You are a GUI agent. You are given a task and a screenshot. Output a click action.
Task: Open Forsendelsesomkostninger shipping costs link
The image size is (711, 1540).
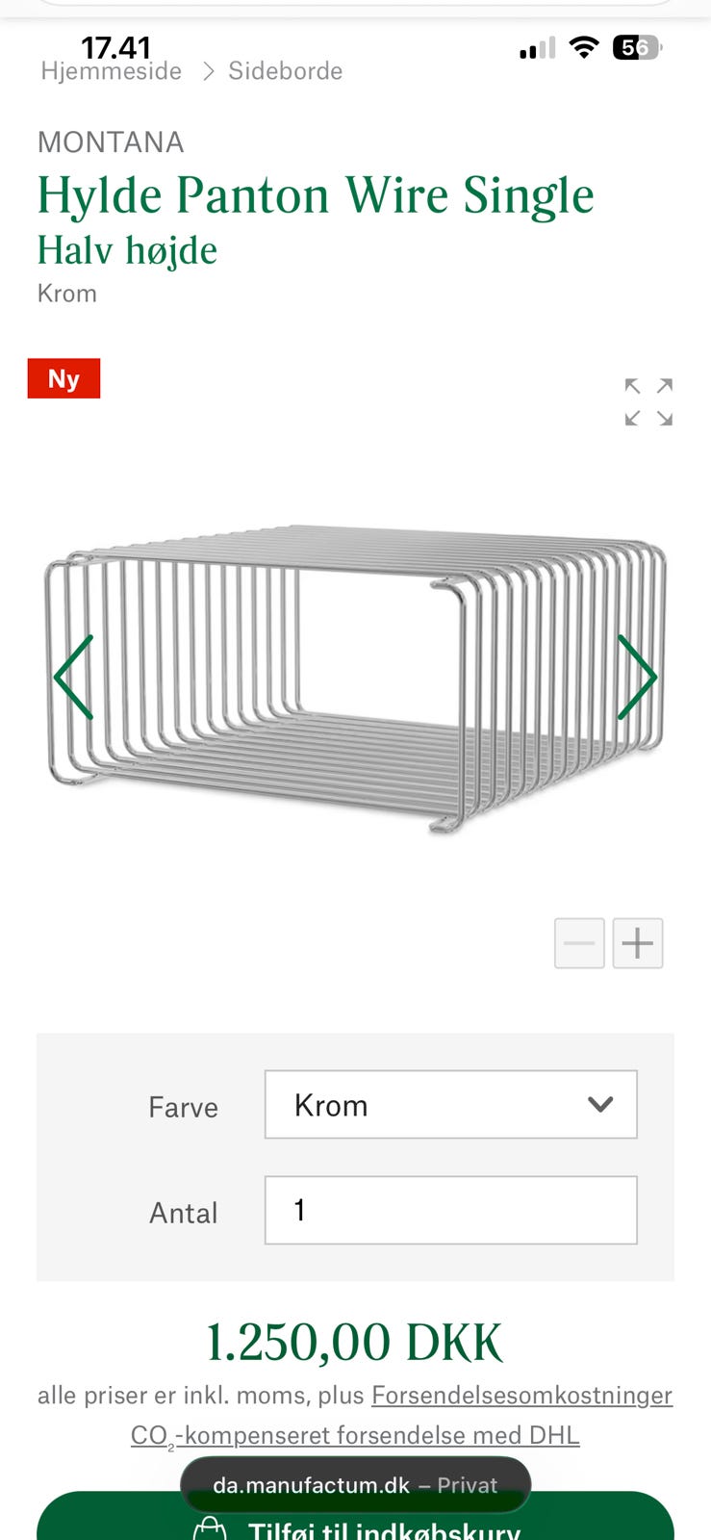pyautogui.click(x=522, y=1396)
